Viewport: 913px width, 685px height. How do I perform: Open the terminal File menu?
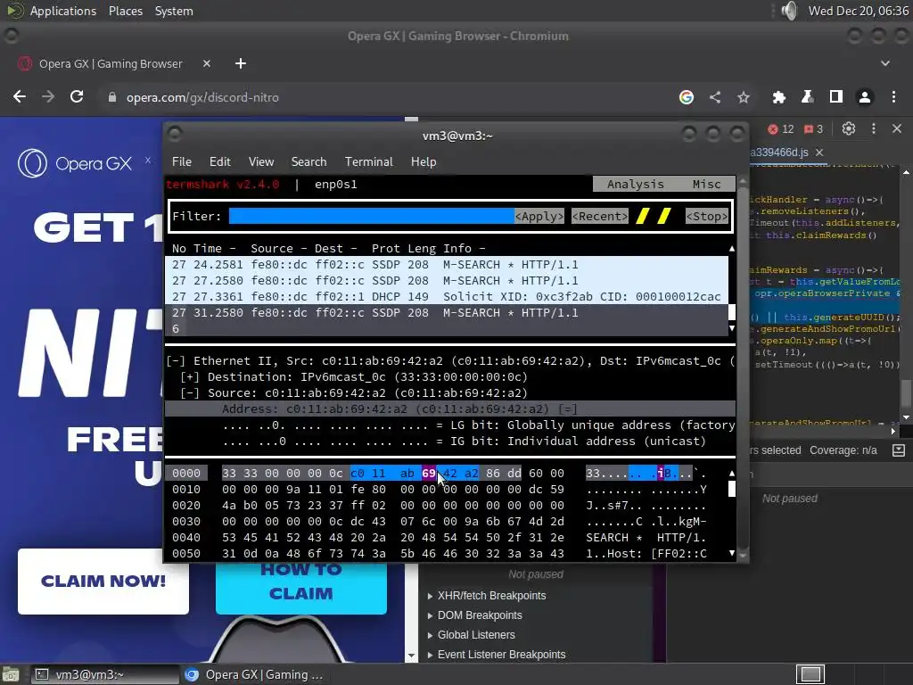tap(182, 162)
